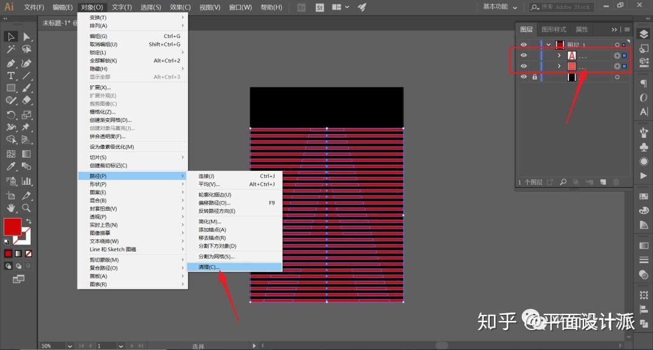Choose the Column Graph tool
Image resolution: width=653 pixels, height=350 pixels.
[x=26, y=181]
